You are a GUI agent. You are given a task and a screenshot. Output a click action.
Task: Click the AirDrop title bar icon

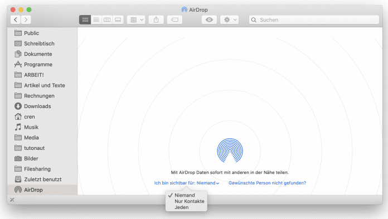[x=185, y=9]
